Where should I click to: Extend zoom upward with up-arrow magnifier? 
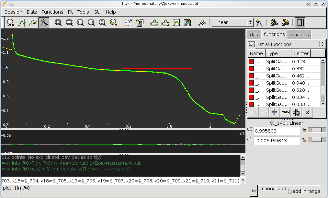click(102, 22)
